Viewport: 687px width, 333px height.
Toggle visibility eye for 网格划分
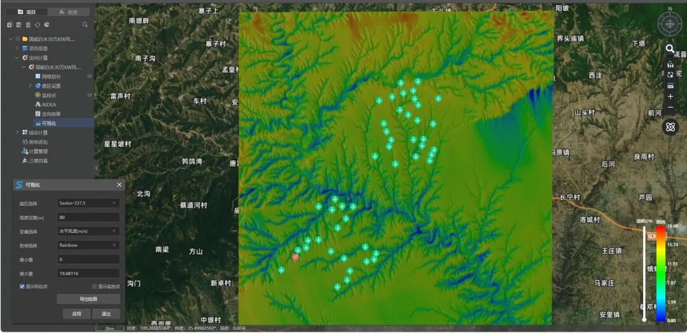89,76
